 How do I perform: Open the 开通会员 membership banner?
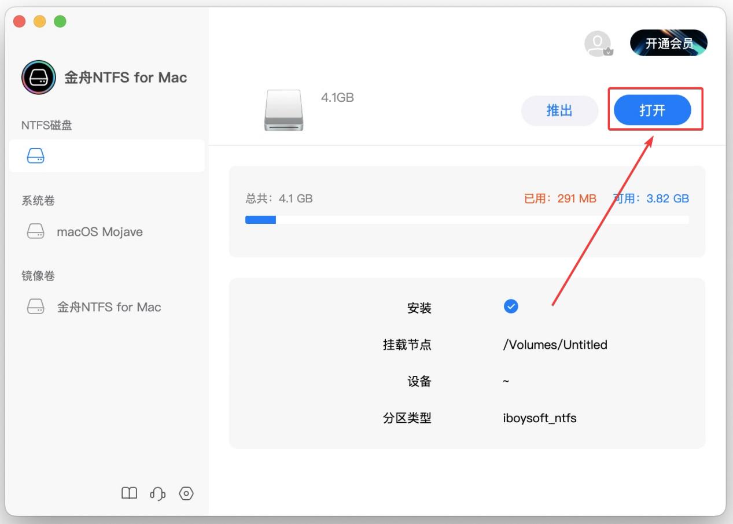coord(668,42)
